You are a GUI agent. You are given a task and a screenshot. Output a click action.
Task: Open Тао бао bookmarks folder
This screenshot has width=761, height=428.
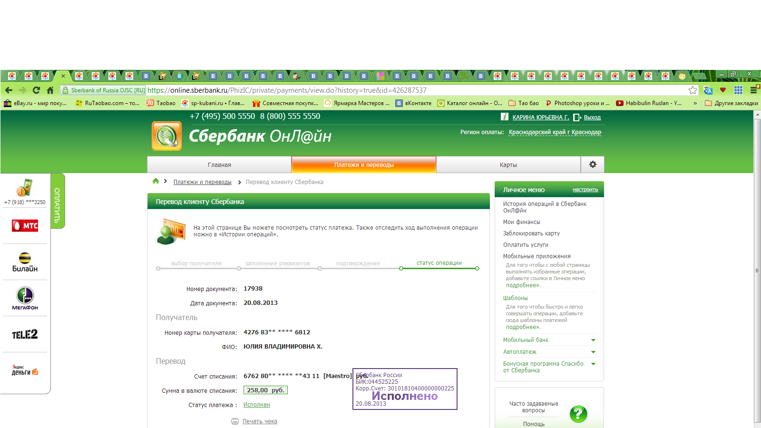[x=524, y=103]
